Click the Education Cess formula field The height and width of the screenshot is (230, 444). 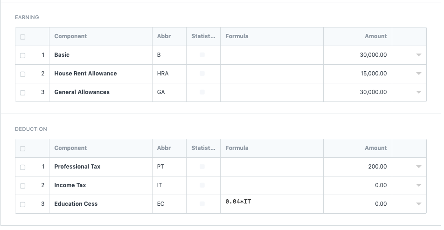[x=271, y=204]
